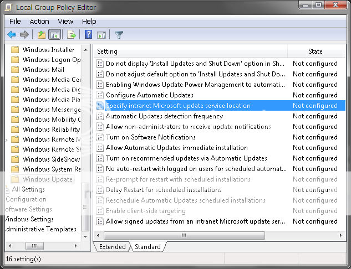Viewport: 351px width, 269px height.
Task: Click the Filter funnel toolbar icon
Action: [x=119, y=35]
